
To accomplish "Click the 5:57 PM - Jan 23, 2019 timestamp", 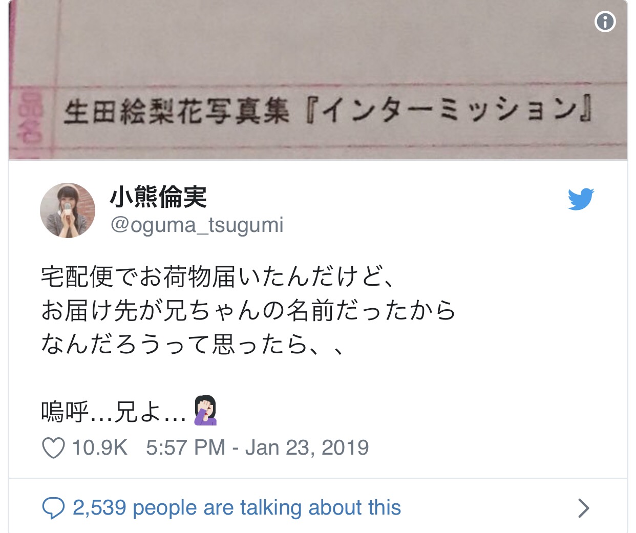I will (x=258, y=448).
